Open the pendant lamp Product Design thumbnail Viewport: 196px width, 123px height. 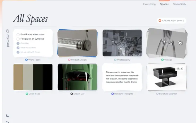[77, 43]
